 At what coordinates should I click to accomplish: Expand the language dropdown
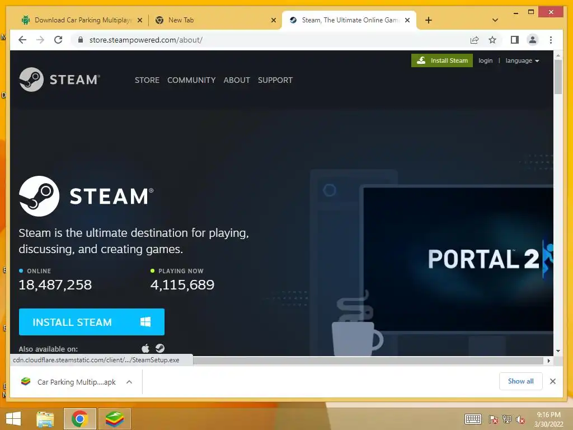click(522, 60)
